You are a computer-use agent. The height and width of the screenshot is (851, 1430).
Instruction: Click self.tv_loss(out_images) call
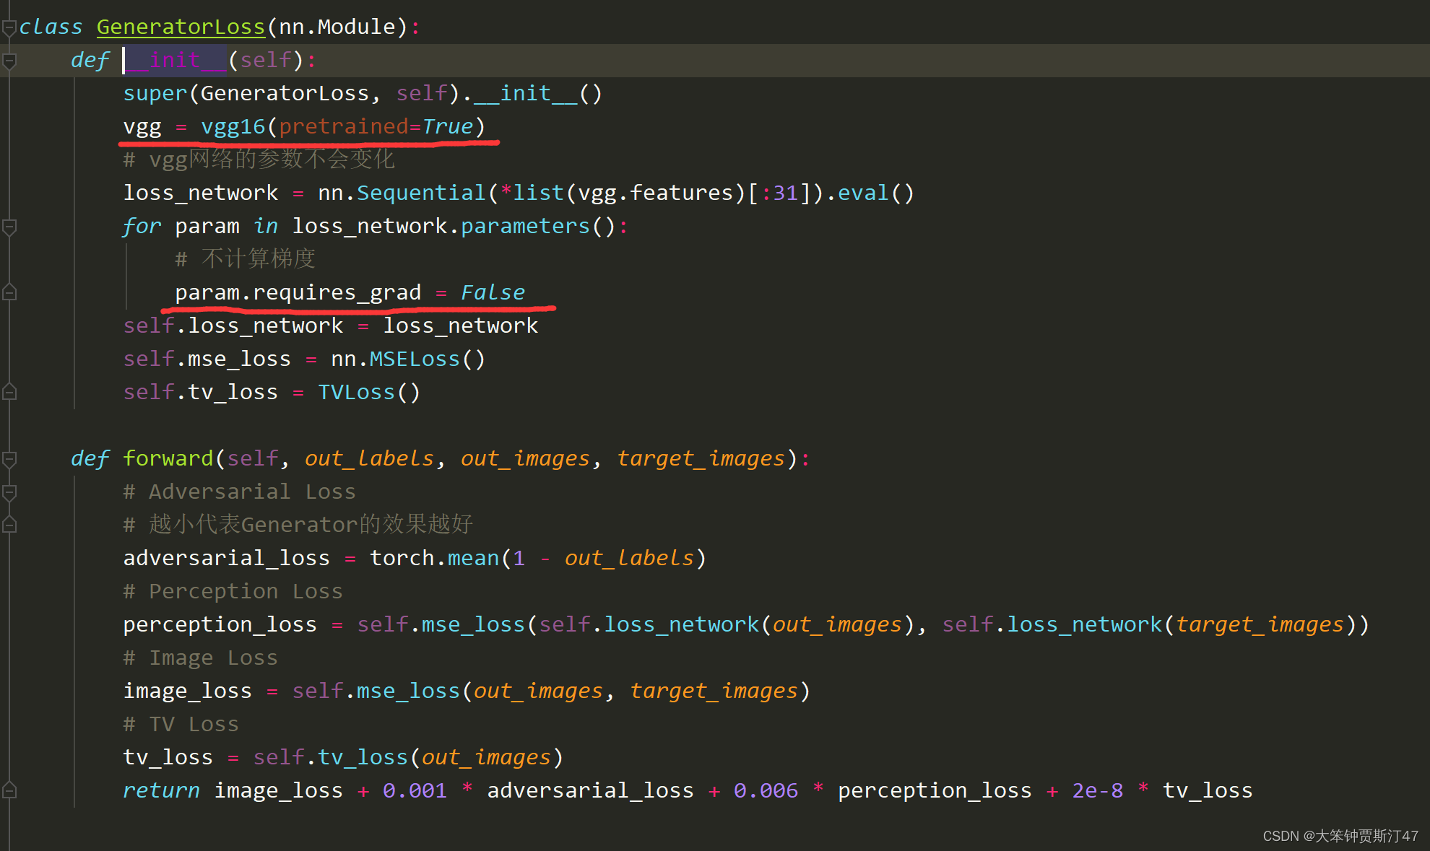click(x=408, y=758)
